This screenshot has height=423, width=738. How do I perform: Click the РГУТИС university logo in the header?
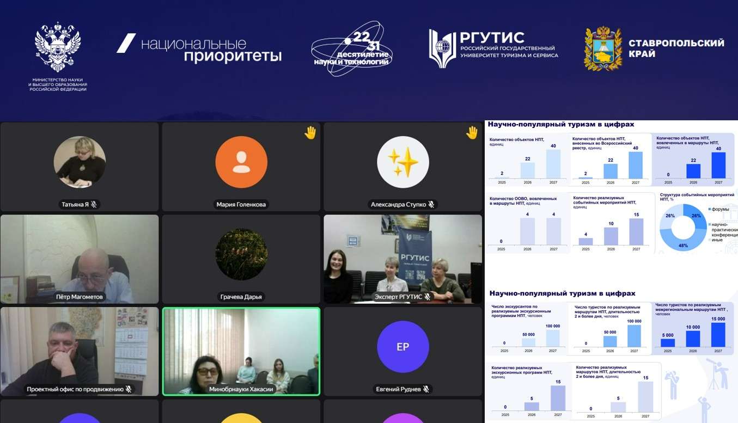click(x=493, y=48)
